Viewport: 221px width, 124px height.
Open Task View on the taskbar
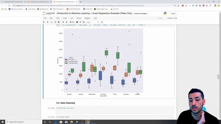(x=50, y=122)
